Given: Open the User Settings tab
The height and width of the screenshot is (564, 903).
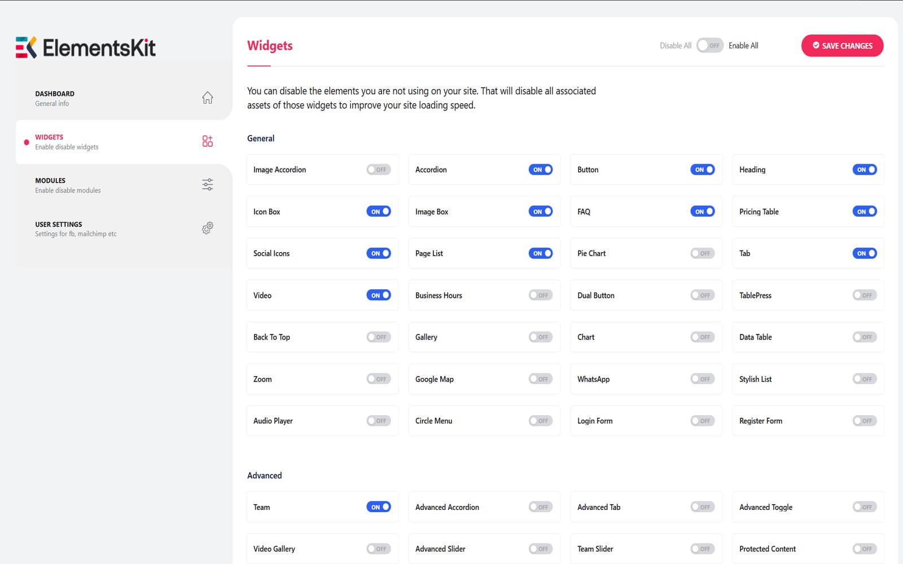Looking at the screenshot, I should [124, 228].
